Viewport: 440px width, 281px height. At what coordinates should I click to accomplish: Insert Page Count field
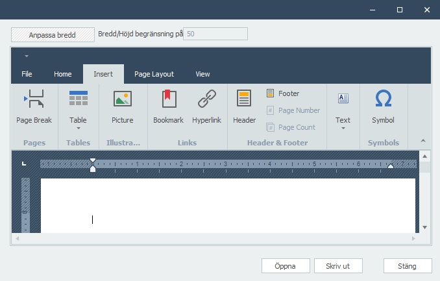pos(291,127)
